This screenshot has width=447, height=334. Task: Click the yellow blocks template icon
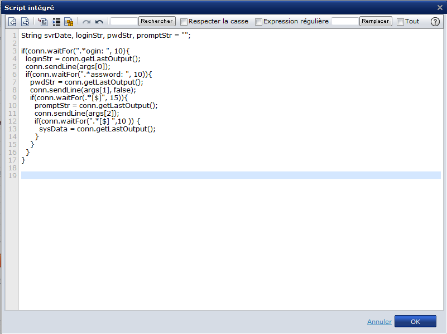click(69, 22)
